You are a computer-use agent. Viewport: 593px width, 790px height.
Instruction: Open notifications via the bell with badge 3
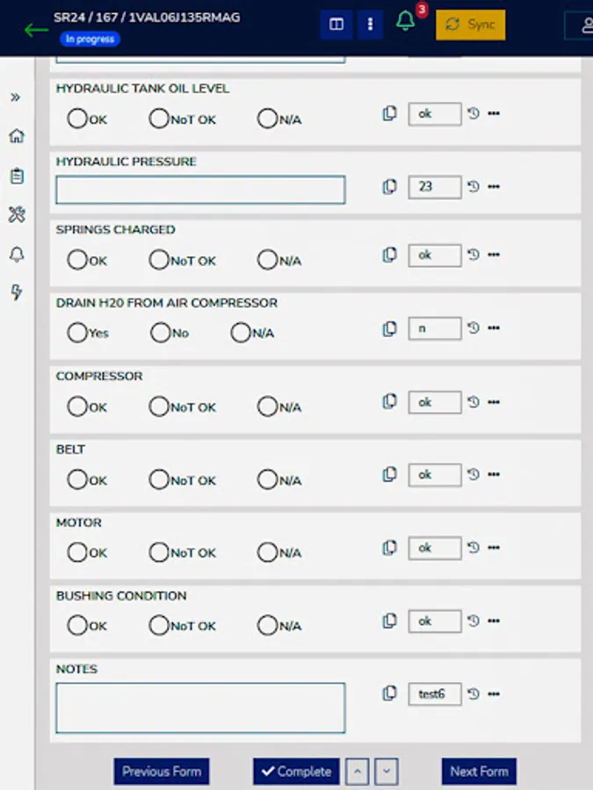(x=404, y=24)
